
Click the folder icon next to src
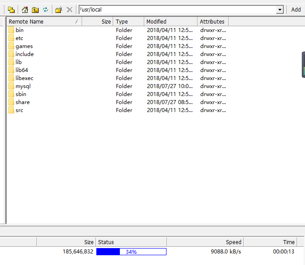pos(11,110)
